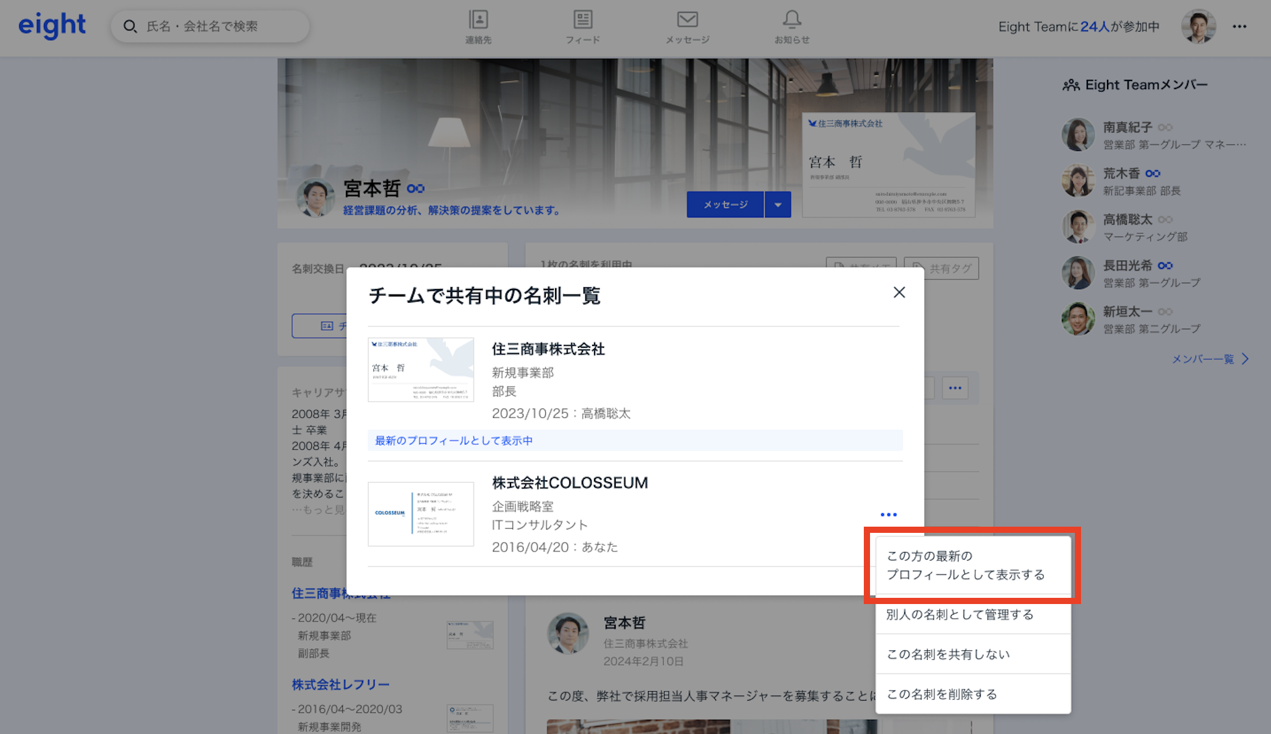Click the eight logo

point(52,25)
